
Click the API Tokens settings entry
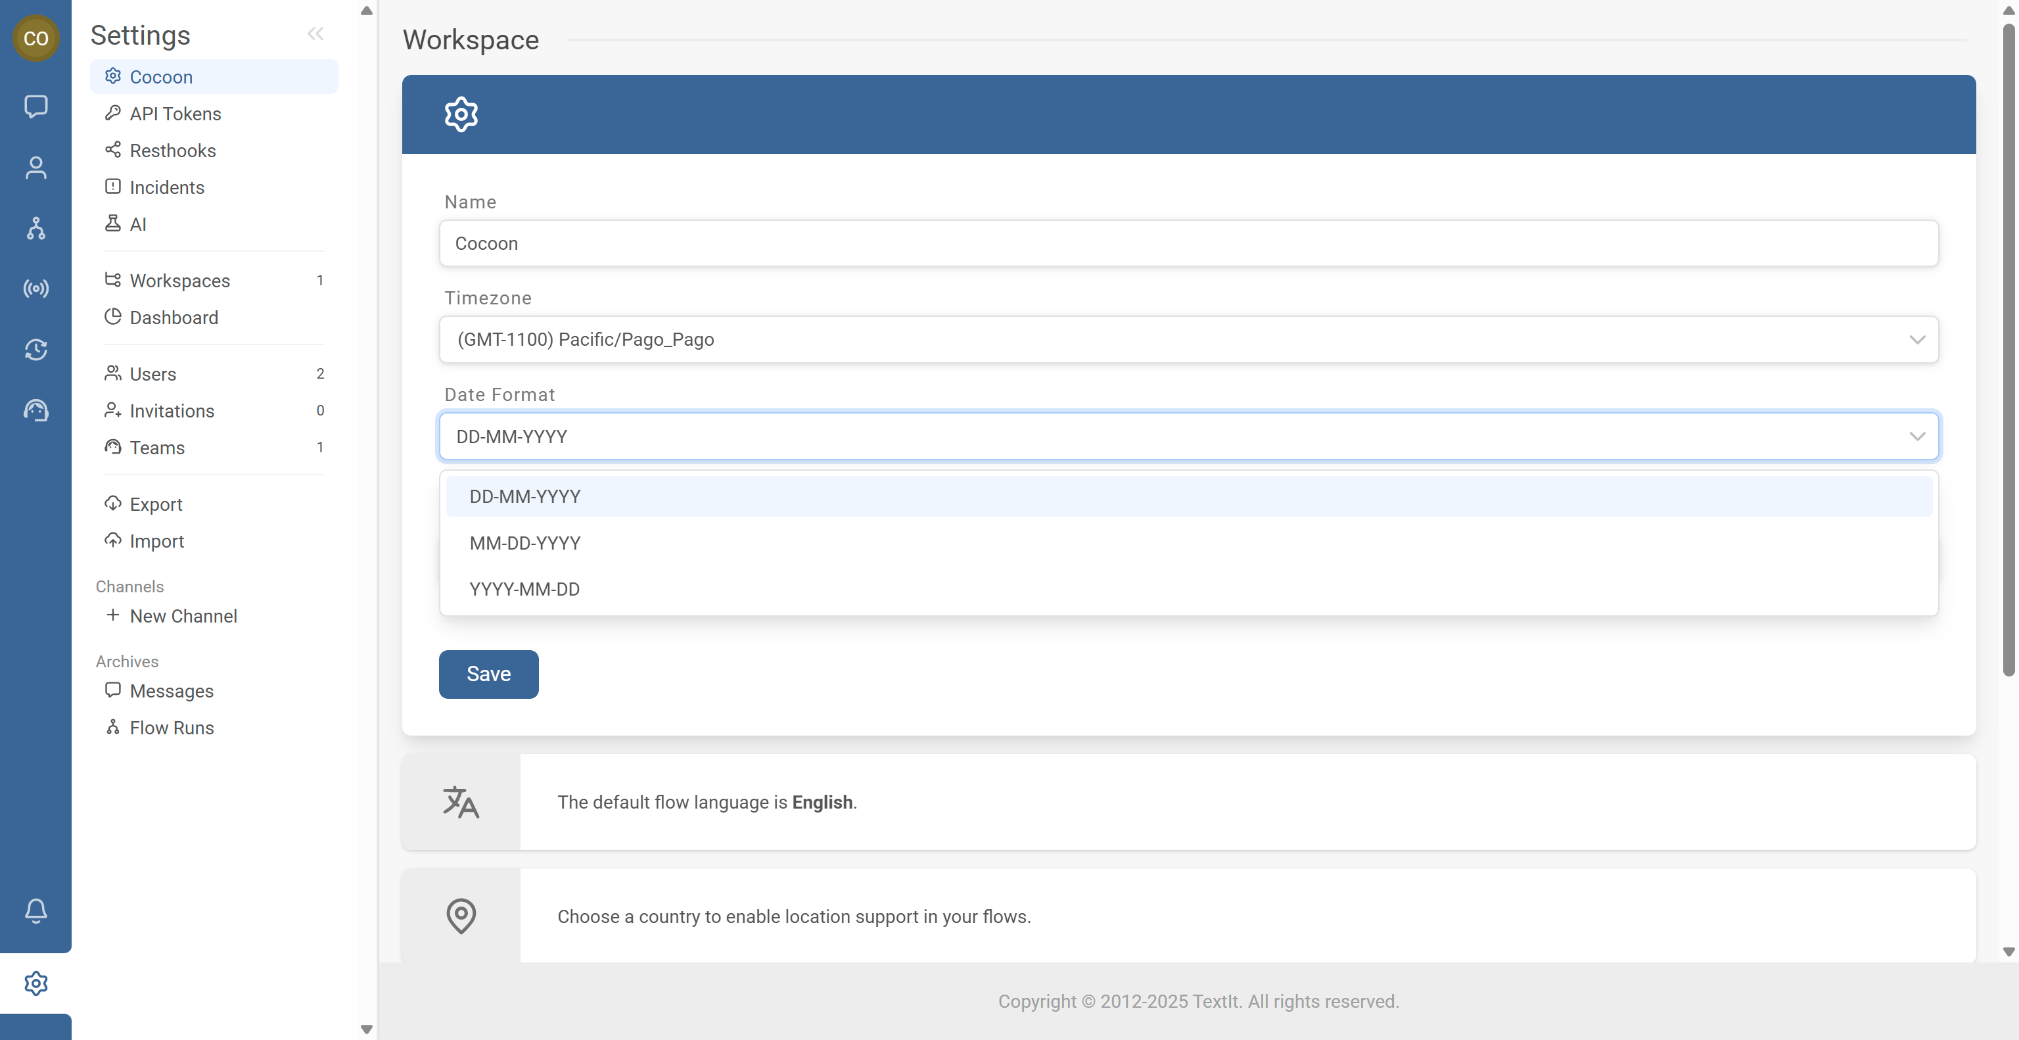pos(175,114)
